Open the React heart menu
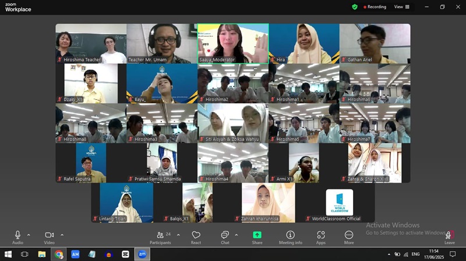466x261 pixels. click(196, 238)
